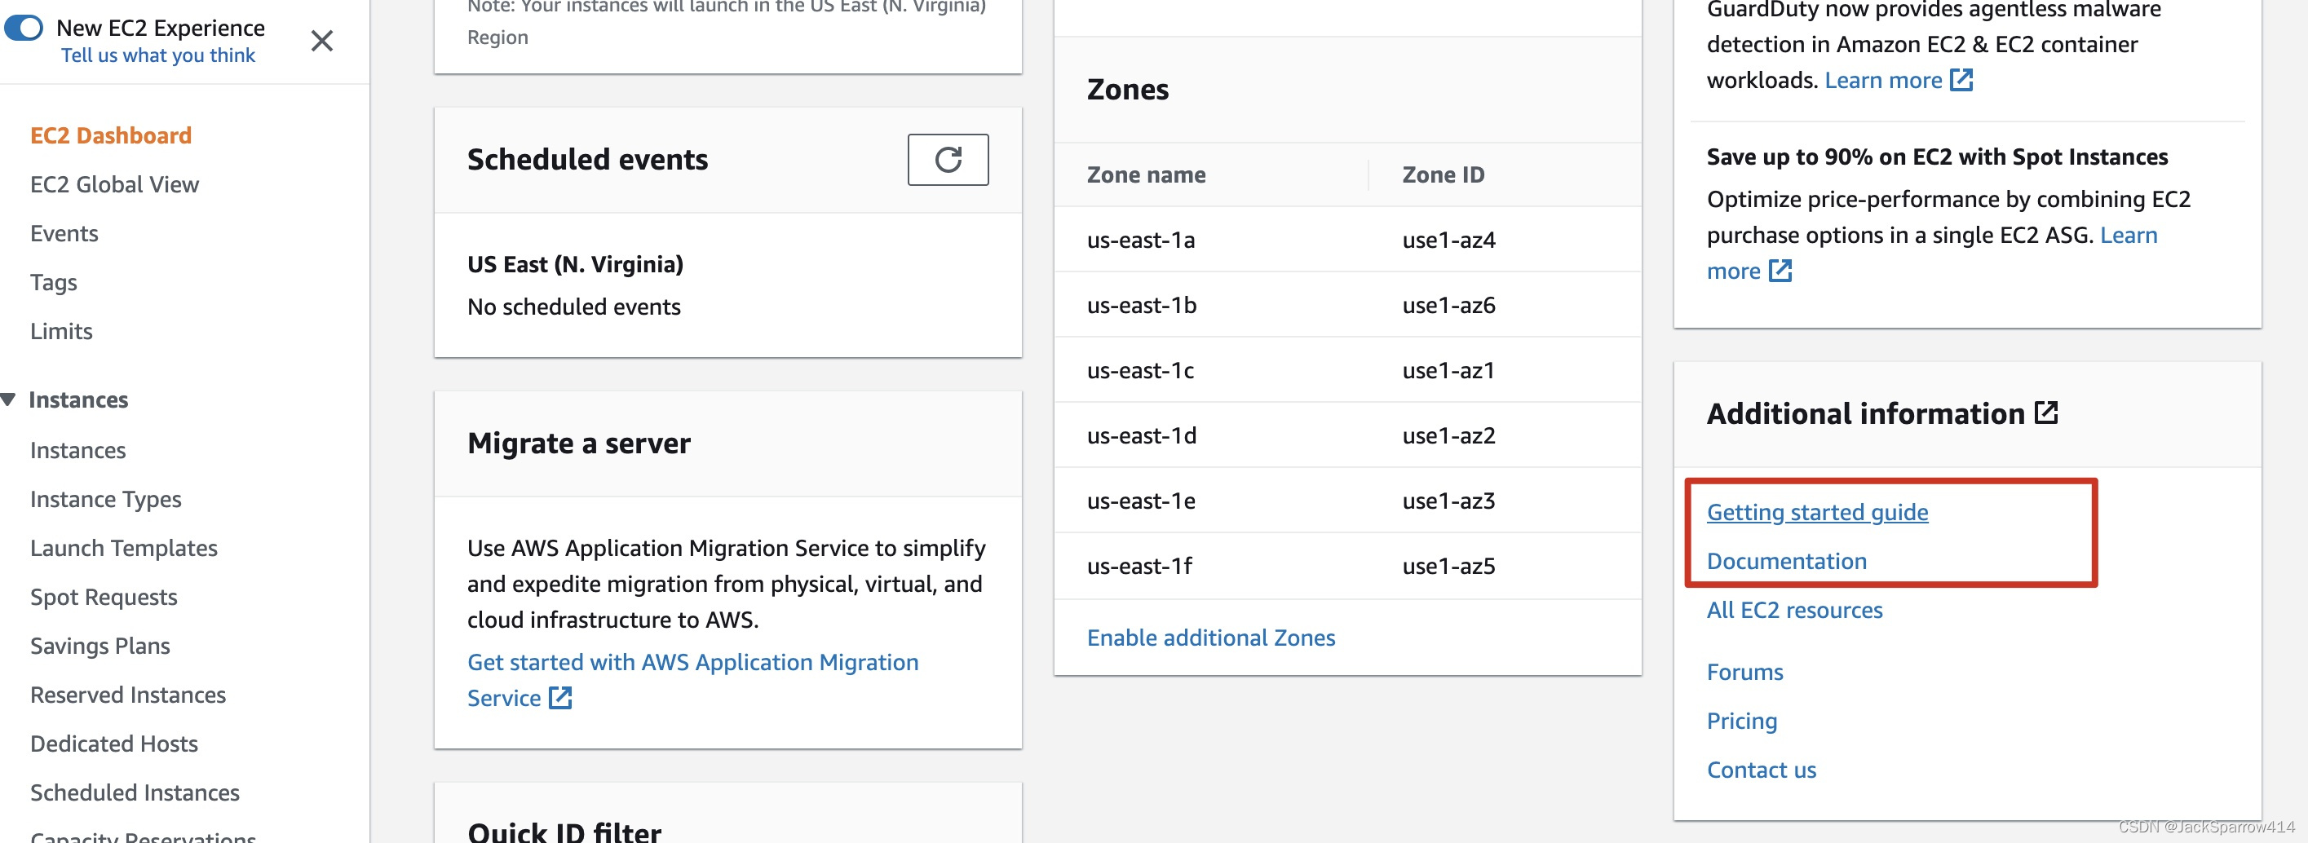The height and width of the screenshot is (843, 2308).
Task: Open the Pricing link
Action: click(1742, 722)
